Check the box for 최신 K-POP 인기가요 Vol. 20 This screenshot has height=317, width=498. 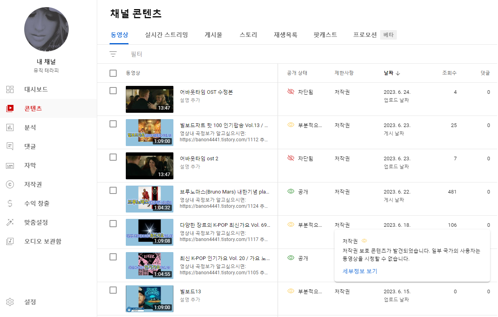pos(113,257)
